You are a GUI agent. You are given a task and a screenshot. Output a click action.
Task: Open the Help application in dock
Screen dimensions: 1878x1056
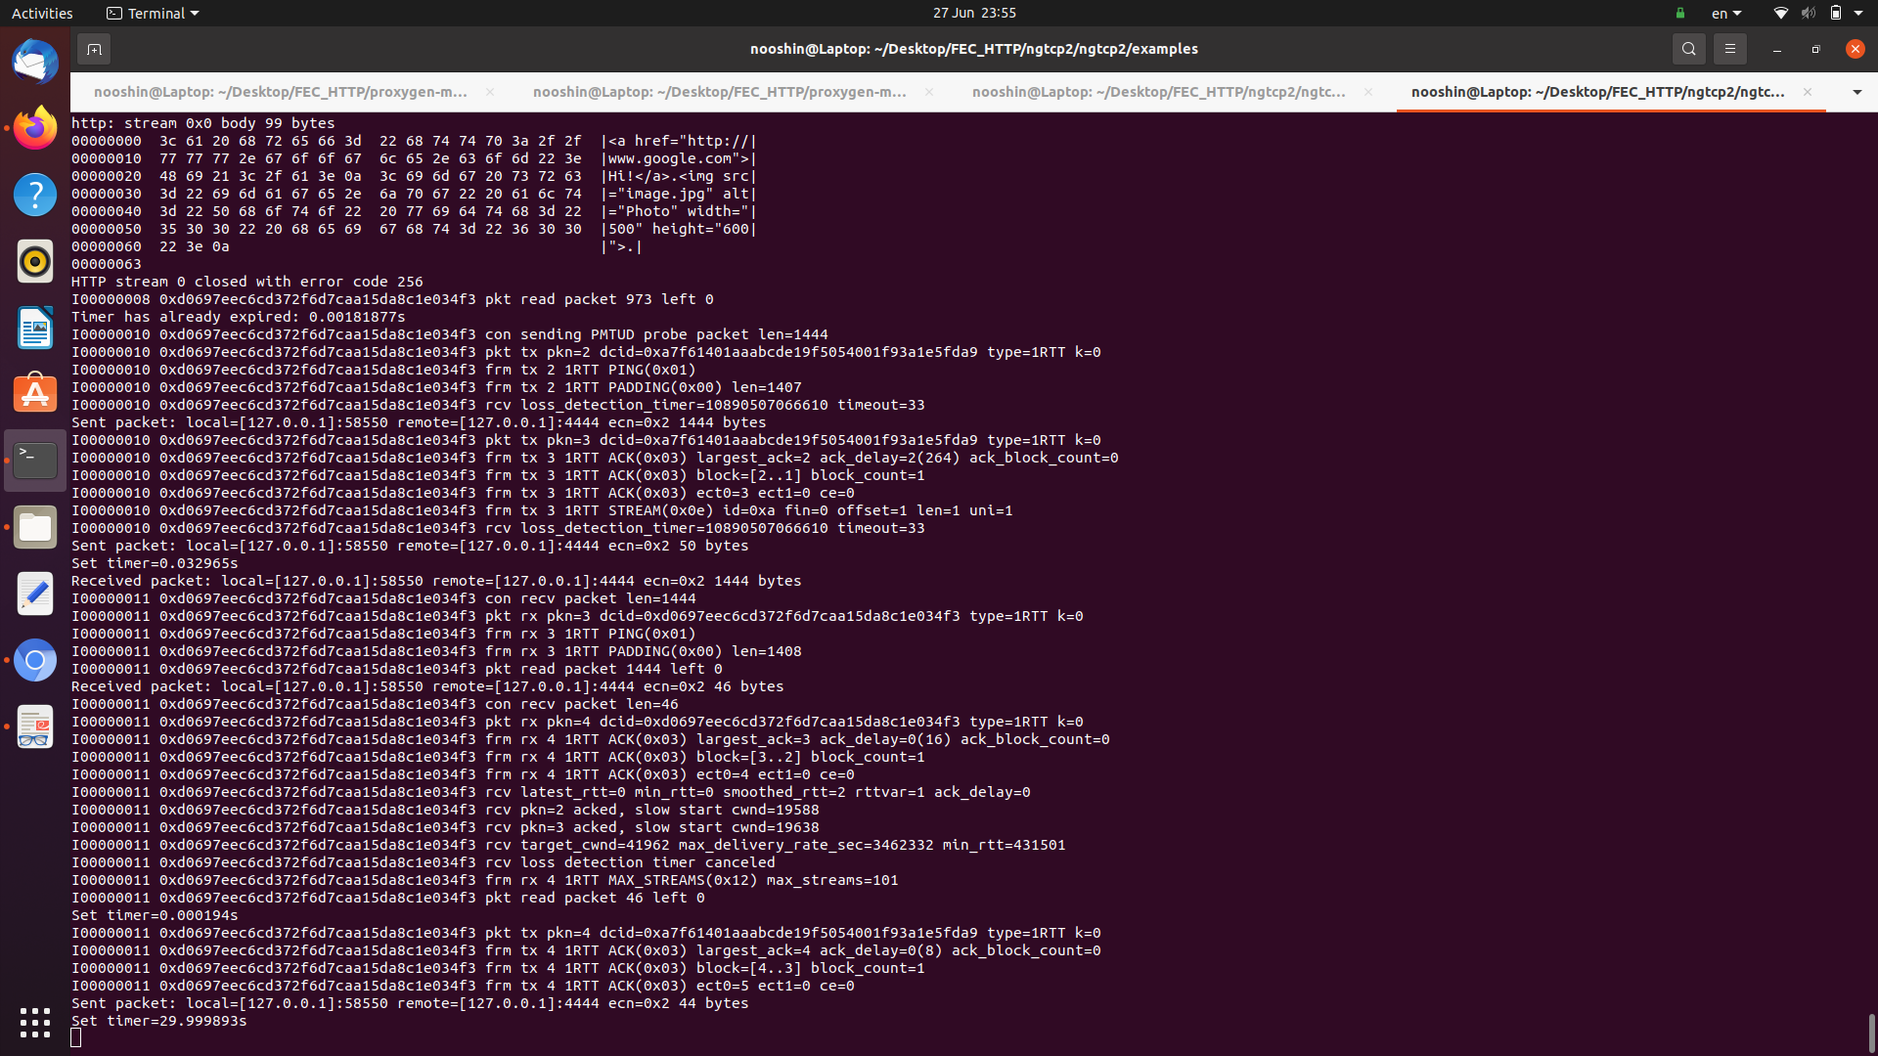pyautogui.click(x=35, y=195)
